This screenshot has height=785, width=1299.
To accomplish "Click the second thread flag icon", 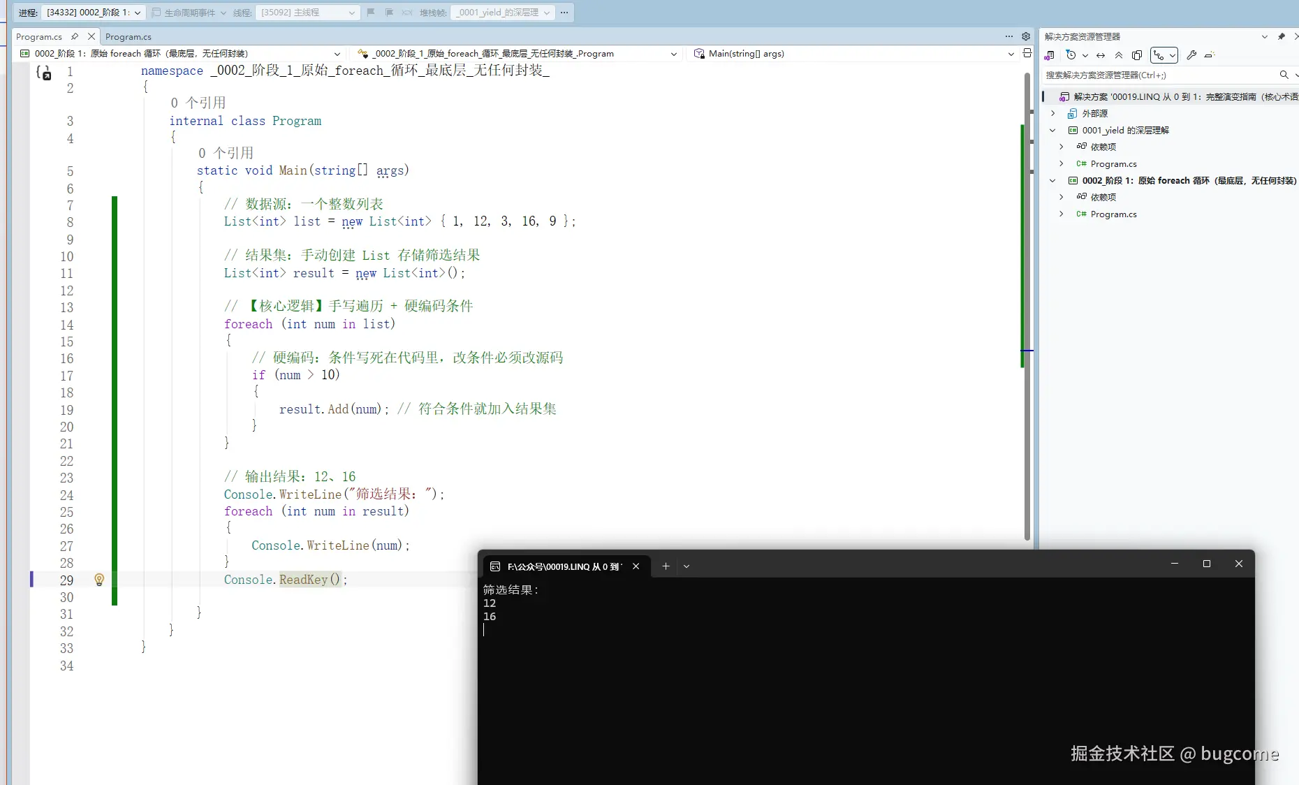I will (389, 13).
